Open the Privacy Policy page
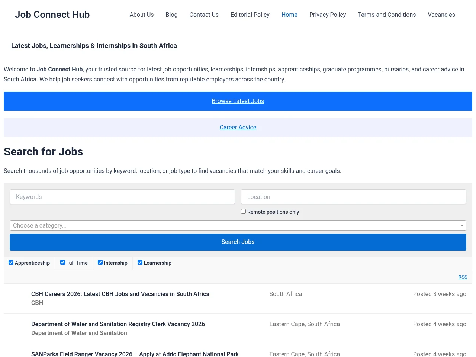Screen dimensions: 476x357 click(328, 15)
